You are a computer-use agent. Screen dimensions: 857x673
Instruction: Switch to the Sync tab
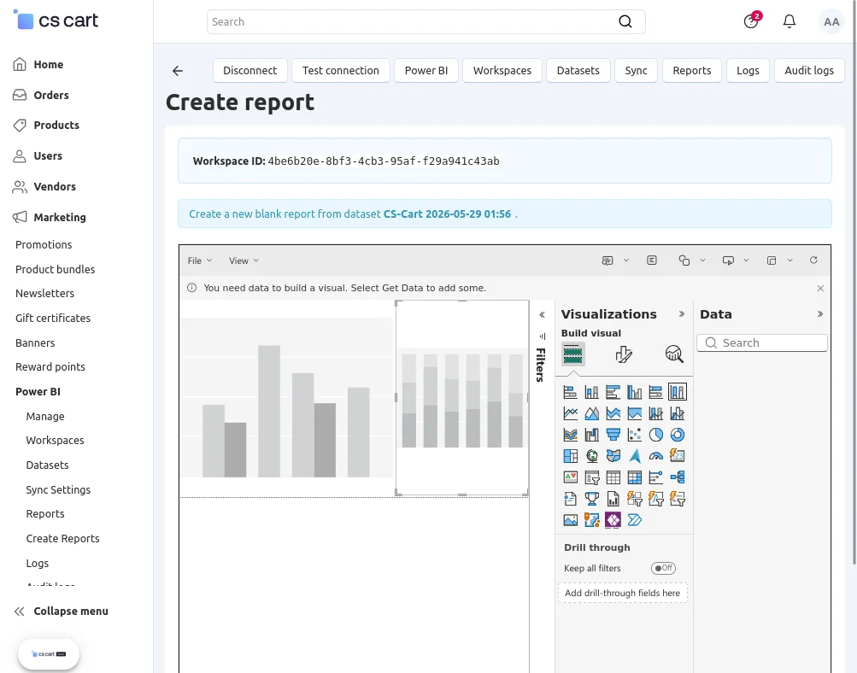(637, 71)
